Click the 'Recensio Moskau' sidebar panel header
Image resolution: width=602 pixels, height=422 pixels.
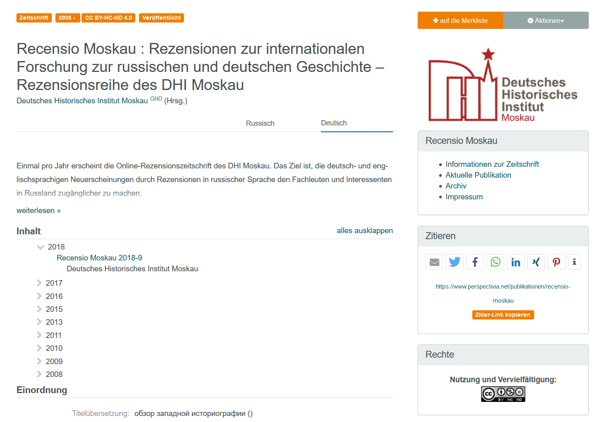tap(503, 141)
